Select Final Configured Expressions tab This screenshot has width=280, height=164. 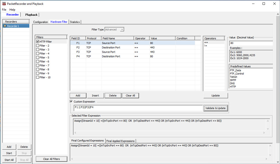pyautogui.click(x=88, y=141)
